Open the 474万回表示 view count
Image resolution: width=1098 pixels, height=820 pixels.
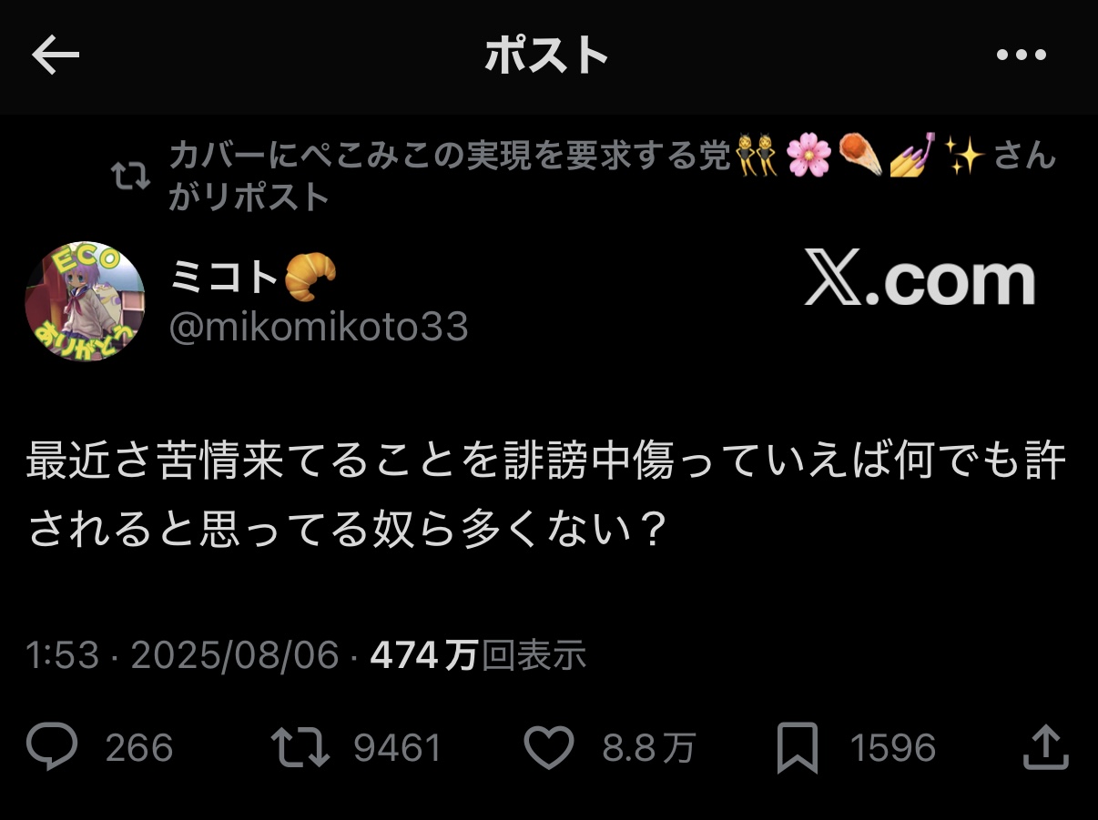(478, 654)
